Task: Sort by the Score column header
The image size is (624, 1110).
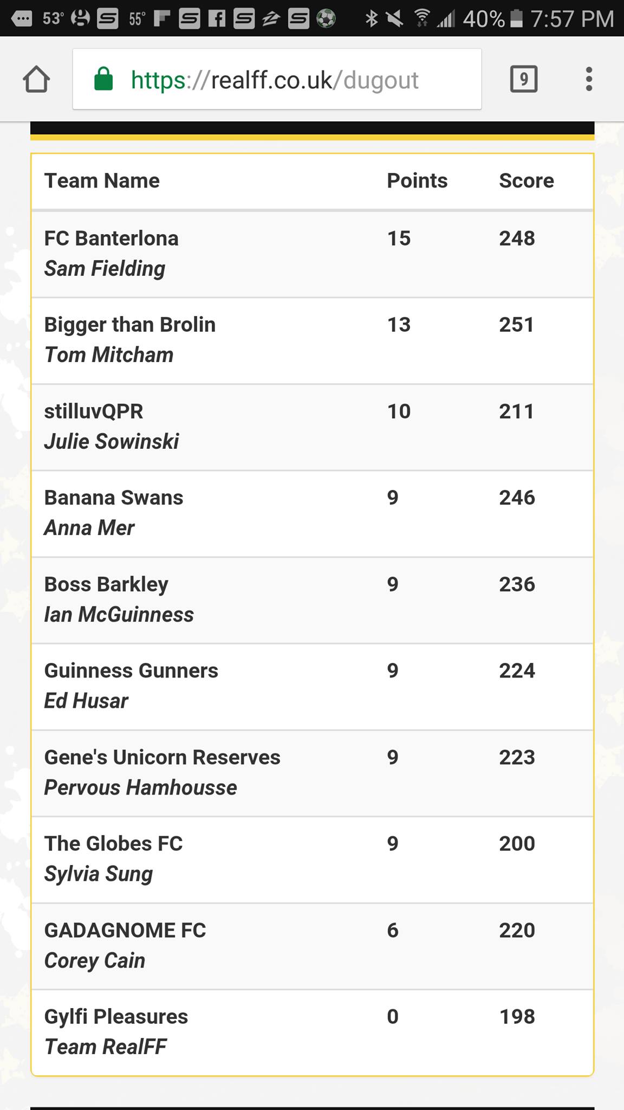Action: 526,180
